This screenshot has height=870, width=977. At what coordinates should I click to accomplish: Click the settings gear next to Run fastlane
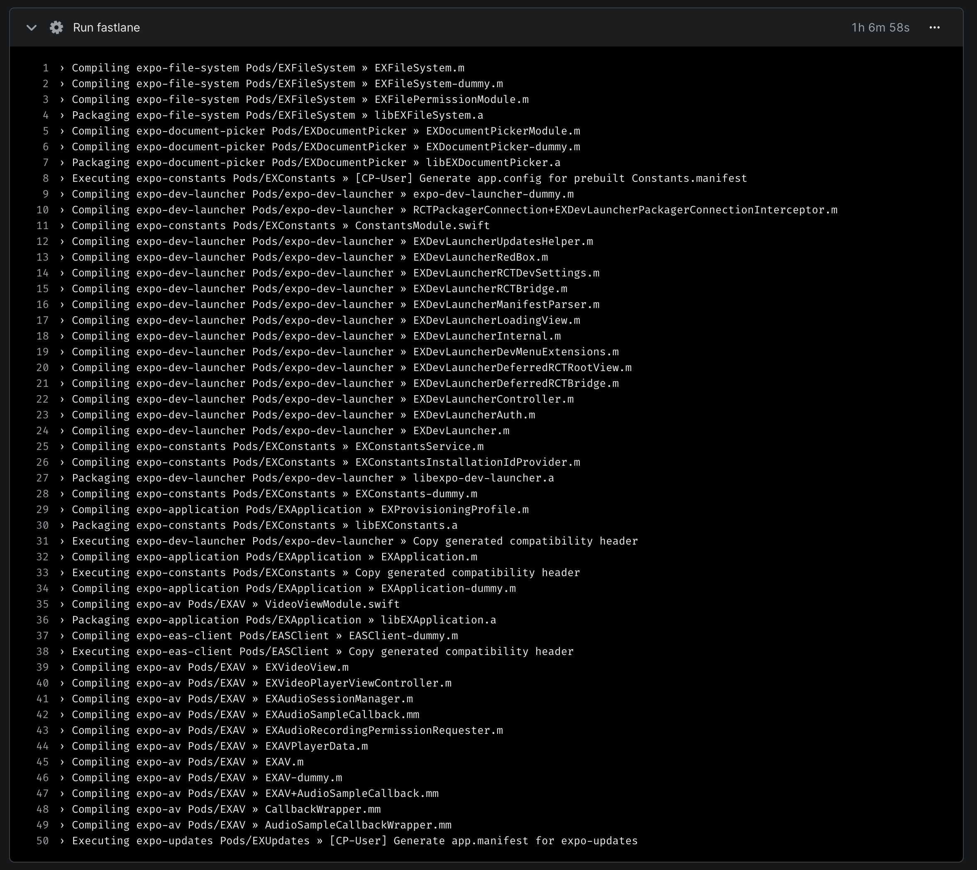pos(56,27)
